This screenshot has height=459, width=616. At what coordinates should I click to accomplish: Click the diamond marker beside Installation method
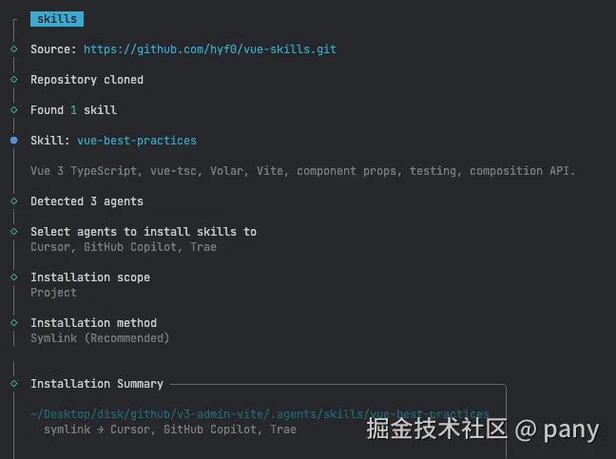click(13, 323)
